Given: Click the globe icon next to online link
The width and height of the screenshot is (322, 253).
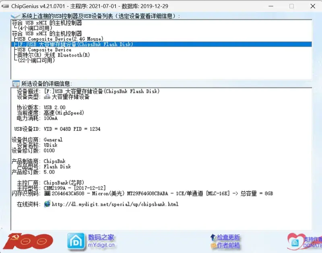Looking at the screenshot, I should coord(47,204).
